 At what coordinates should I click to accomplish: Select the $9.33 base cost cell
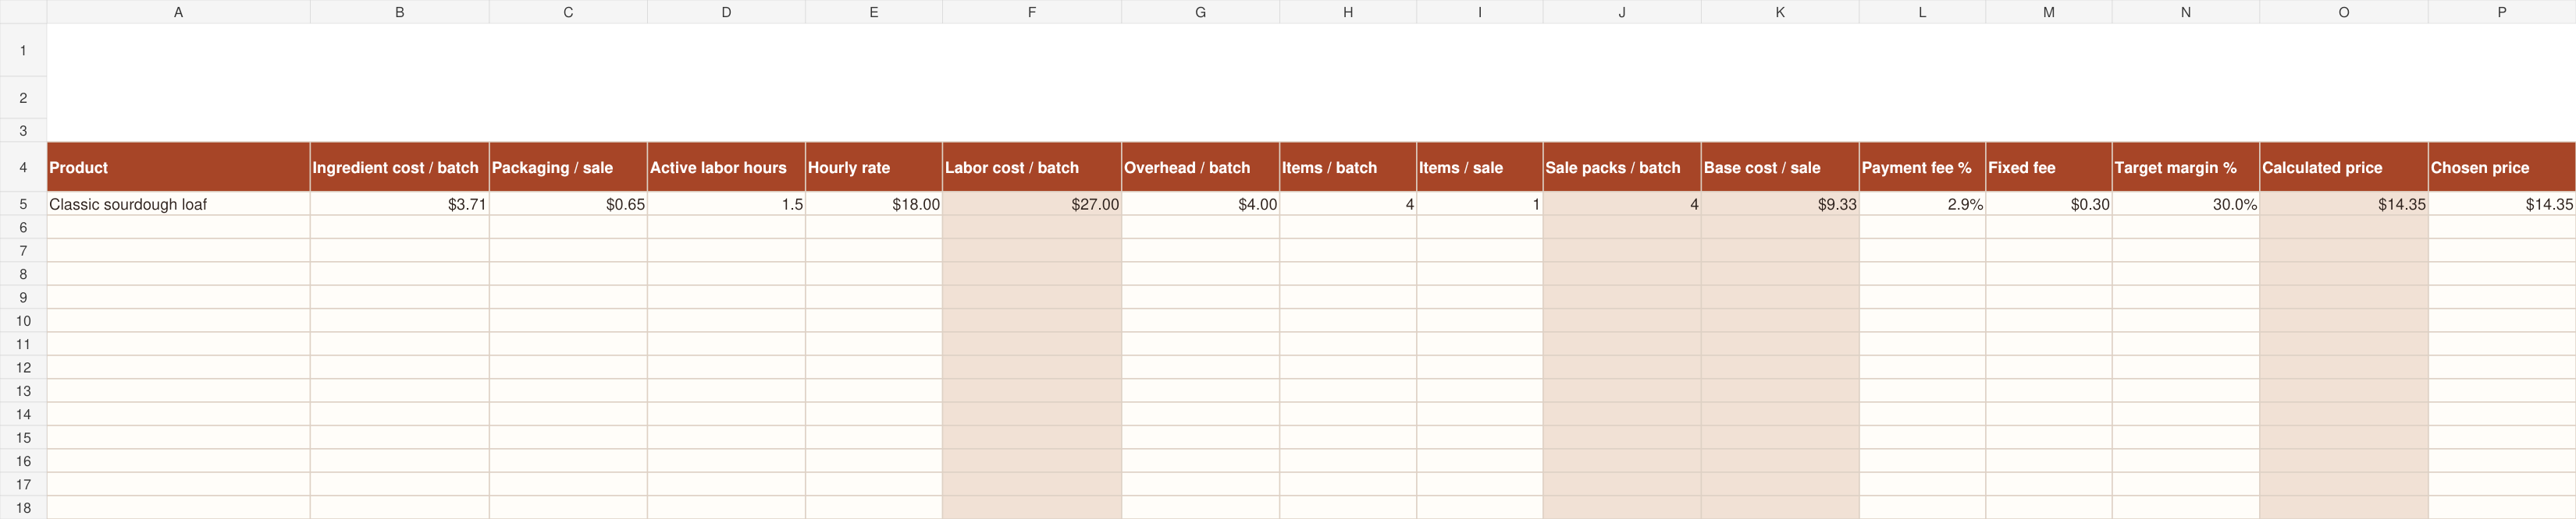(1779, 203)
